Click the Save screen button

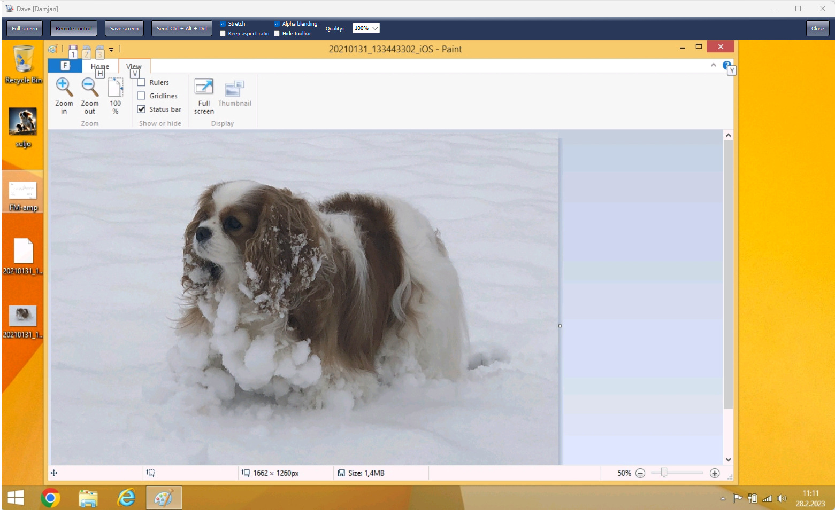tap(124, 29)
